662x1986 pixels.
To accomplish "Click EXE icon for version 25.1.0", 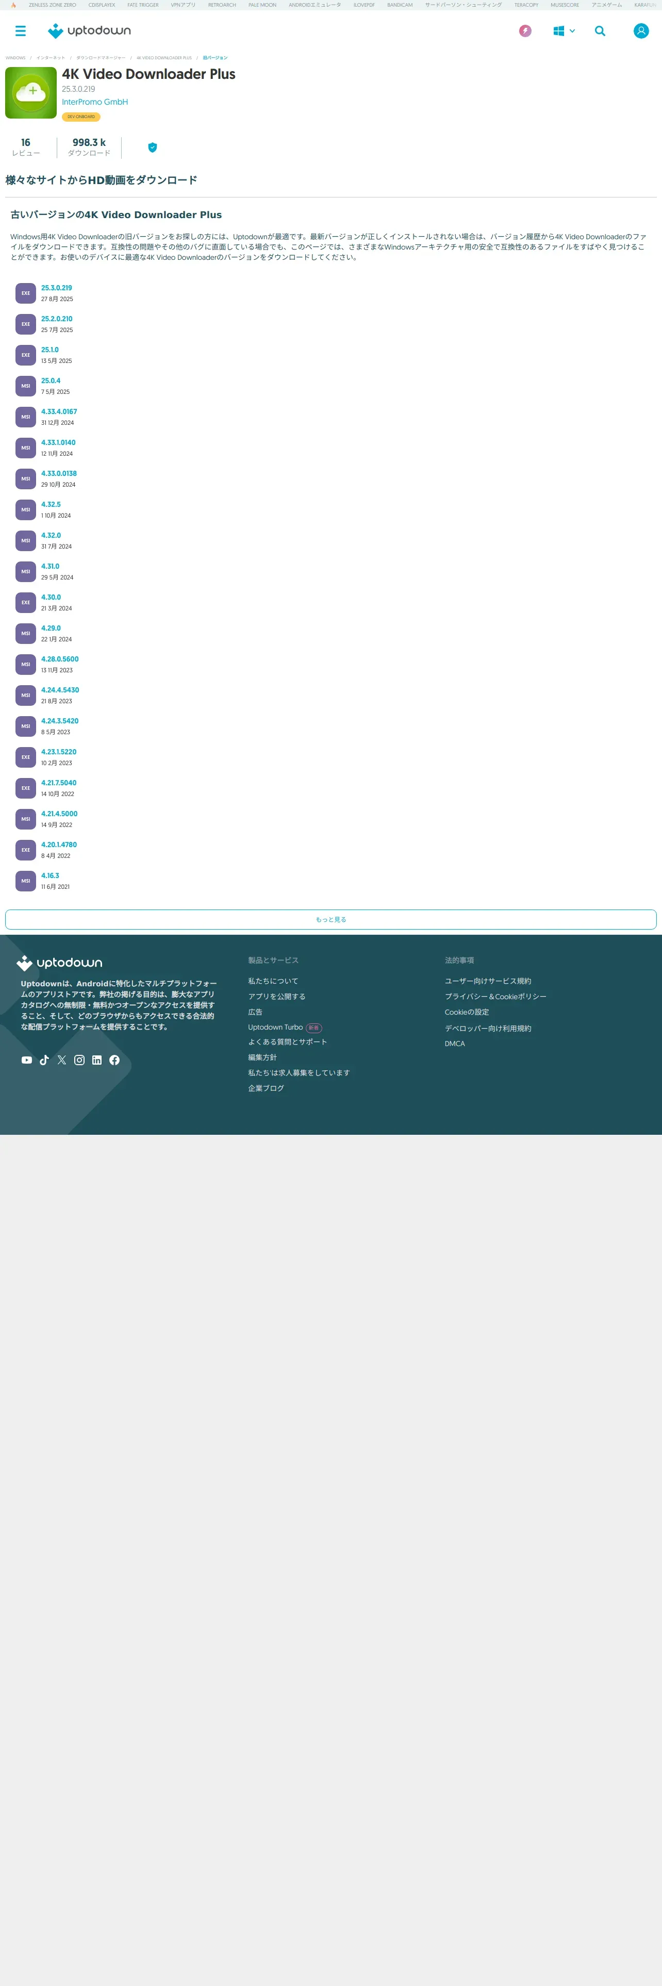I will (25, 355).
